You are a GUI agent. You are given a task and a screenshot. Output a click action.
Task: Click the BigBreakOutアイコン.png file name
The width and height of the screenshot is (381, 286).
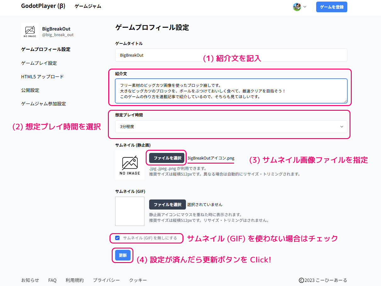(211, 158)
